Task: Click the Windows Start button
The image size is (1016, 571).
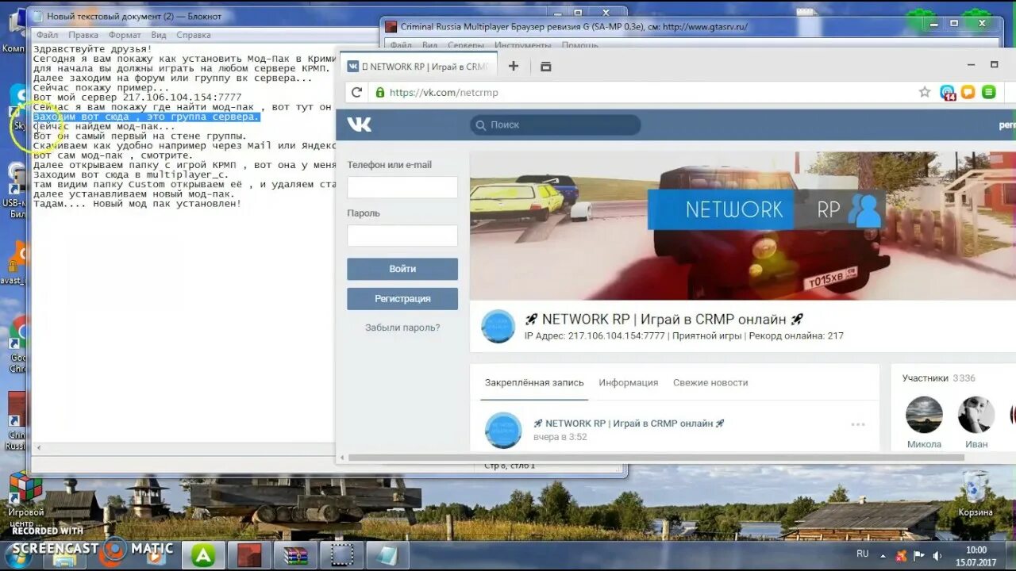Action: tap(17, 555)
